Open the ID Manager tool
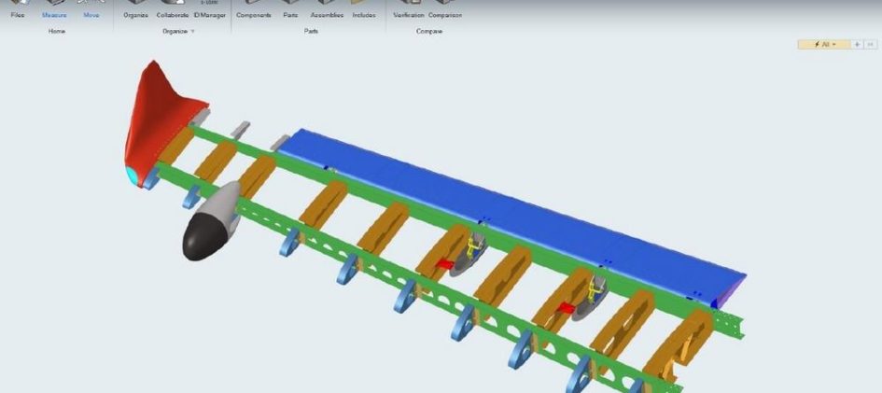This screenshot has height=393, width=882. click(x=209, y=9)
